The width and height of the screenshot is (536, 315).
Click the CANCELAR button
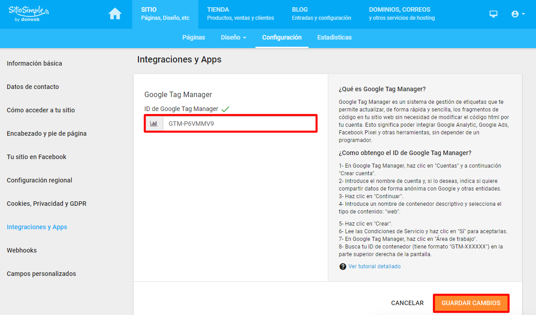407,303
